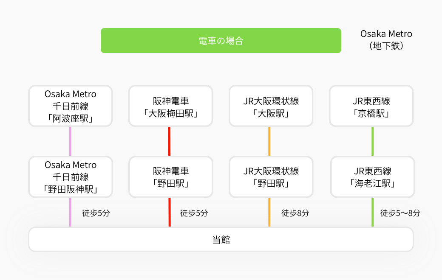Click the orange line below JR 野田駅

269,212
